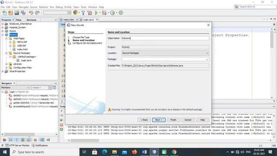The image size is (277, 156).
Task: Click the Windows search box
Action: 44,152
